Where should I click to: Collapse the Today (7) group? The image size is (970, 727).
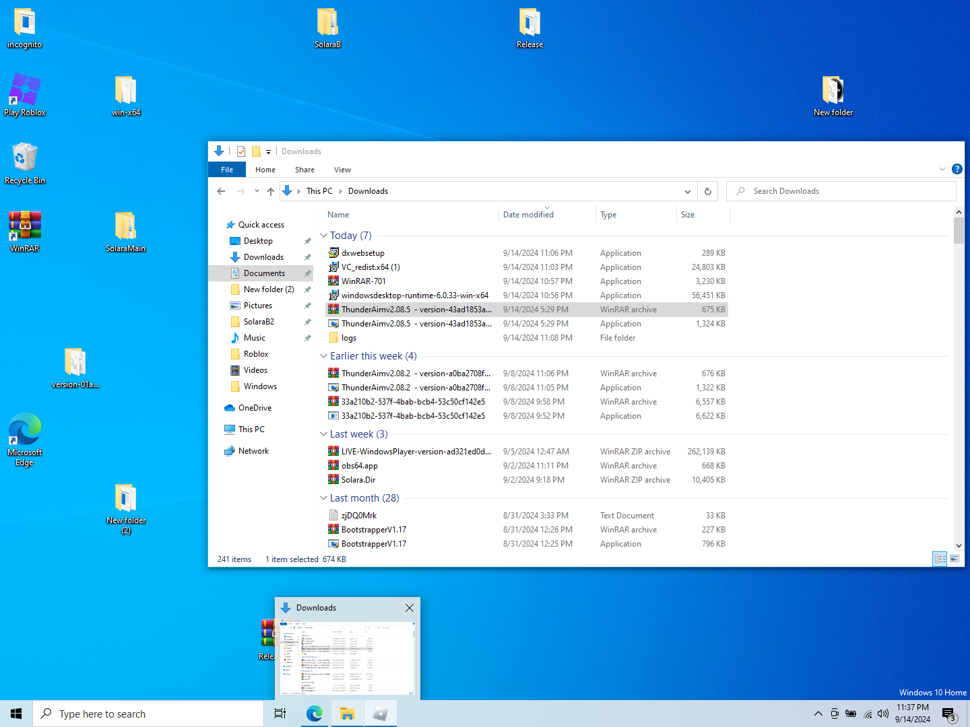coord(323,236)
